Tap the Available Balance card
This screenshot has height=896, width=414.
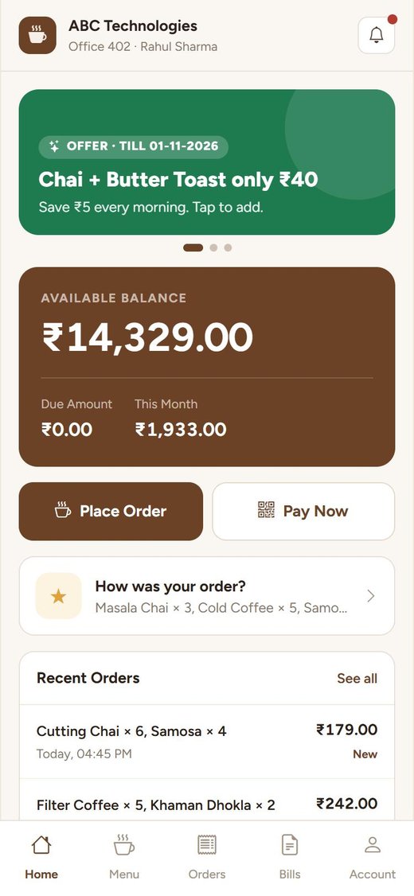click(207, 367)
